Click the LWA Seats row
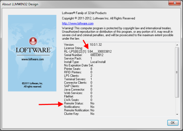Screen dimensions: 183x131 (x=78, y=100)
